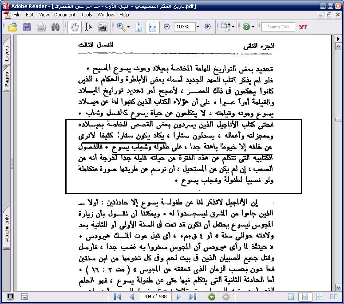Image resolution: width=344 pixels, height=304 pixels.
Task: Open the Layers side panel tab
Action: pos(7,53)
